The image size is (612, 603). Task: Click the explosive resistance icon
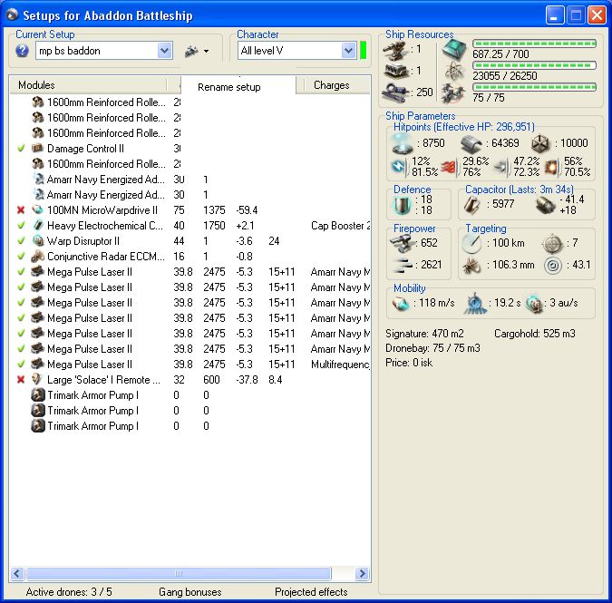click(x=553, y=167)
